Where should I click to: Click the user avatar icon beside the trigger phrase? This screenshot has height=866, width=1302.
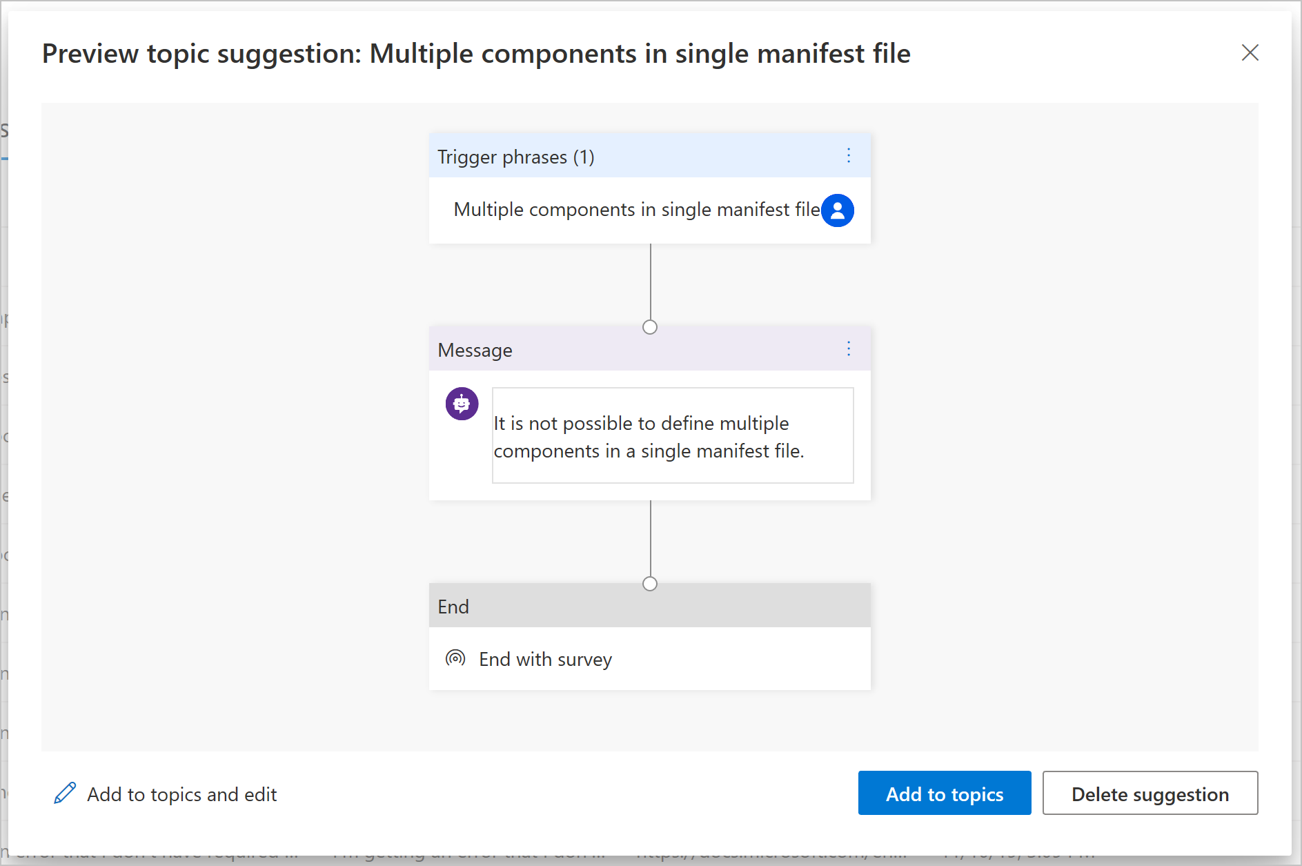(x=838, y=210)
